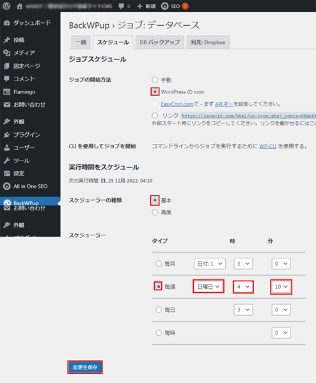Click the plus icon for 新規
The image size is (316, 383).
click(x=139, y=6)
